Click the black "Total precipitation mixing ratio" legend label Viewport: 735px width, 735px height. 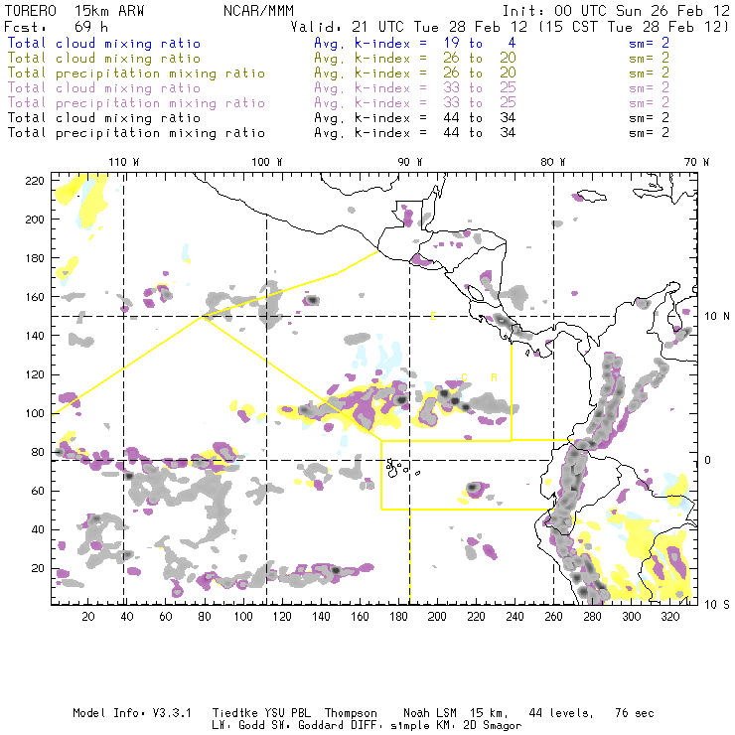(x=136, y=133)
